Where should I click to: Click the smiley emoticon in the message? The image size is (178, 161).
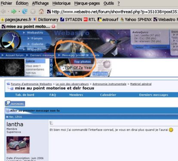point(171,130)
